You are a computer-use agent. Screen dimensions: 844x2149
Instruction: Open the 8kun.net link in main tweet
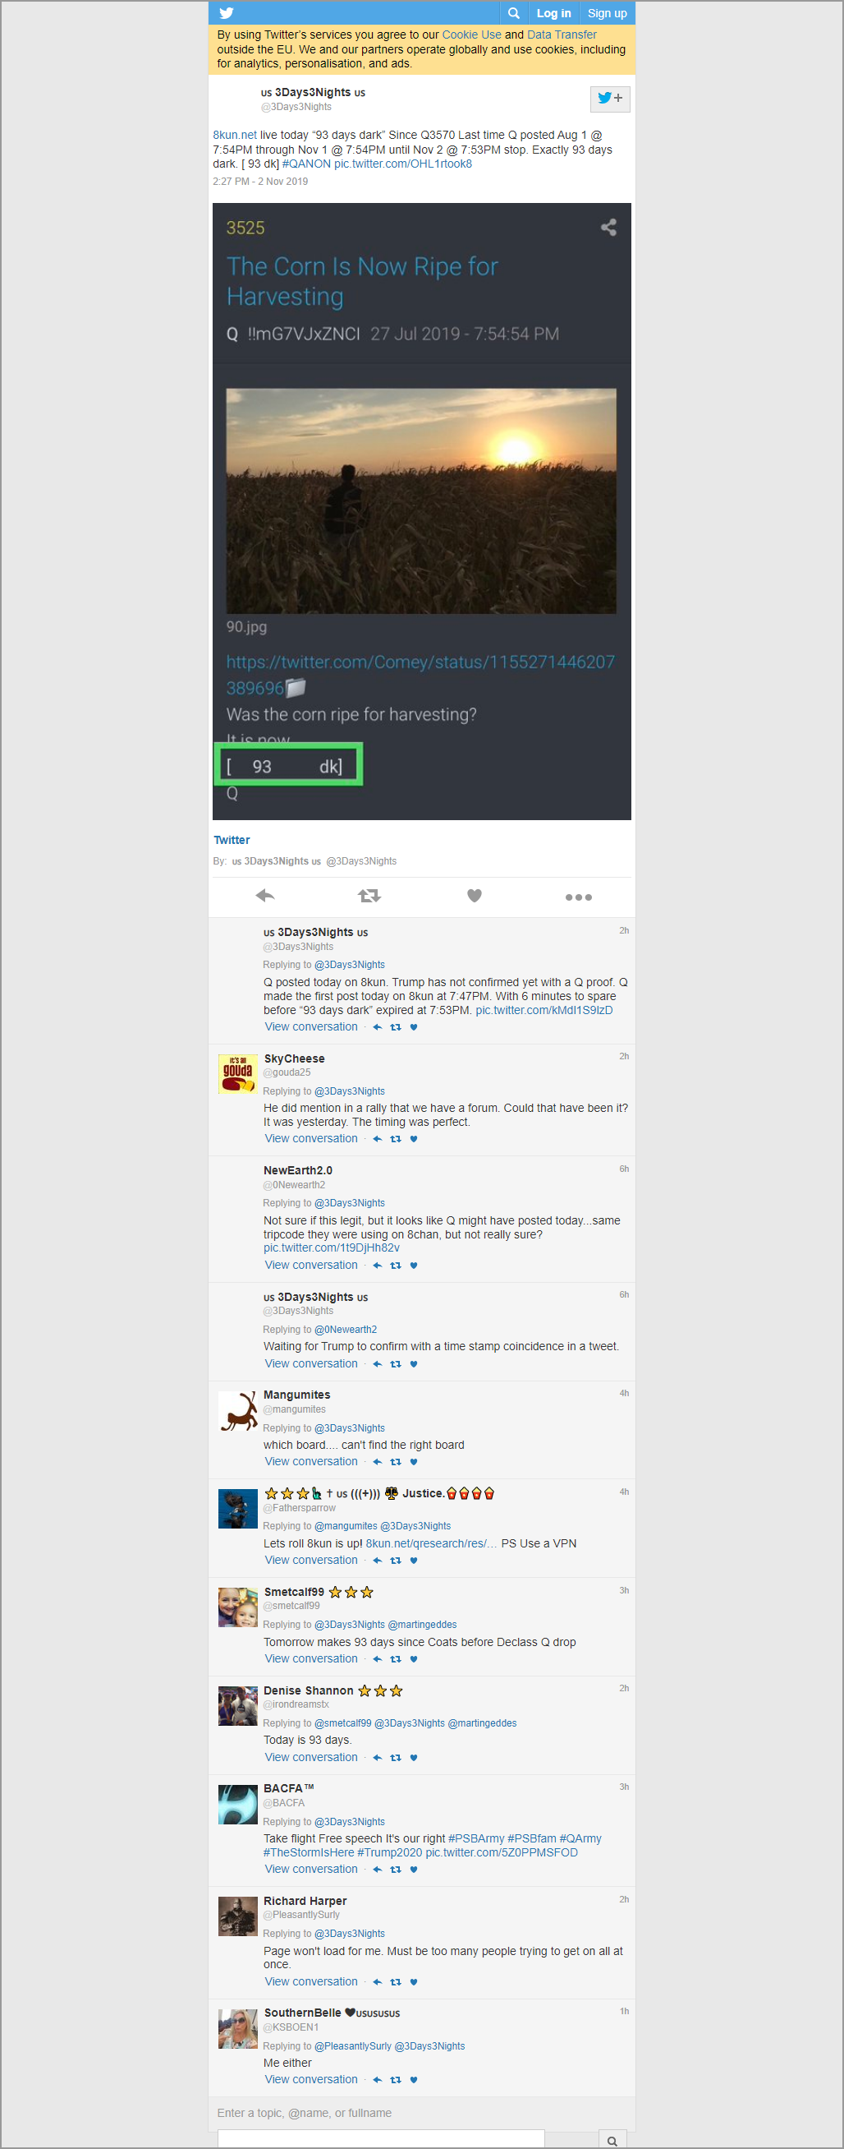pyautogui.click(x=235, y=135)
